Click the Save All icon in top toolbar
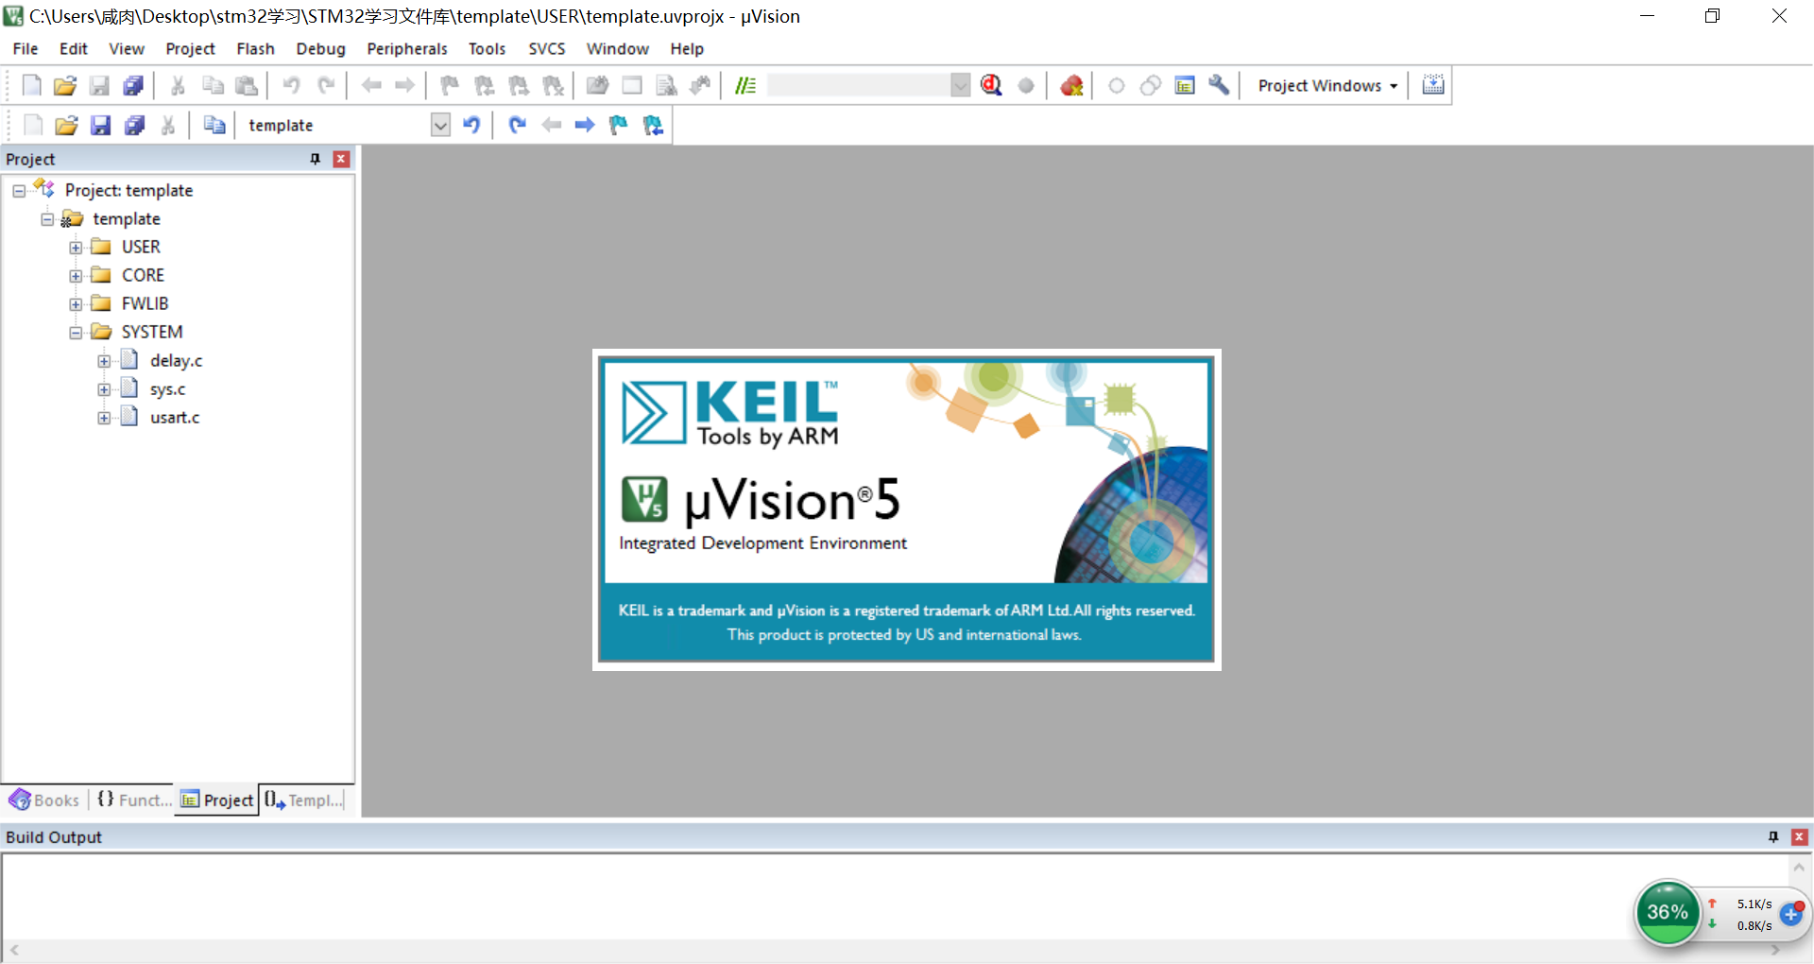The image size is (1814, 964). (x=133, y=86)
